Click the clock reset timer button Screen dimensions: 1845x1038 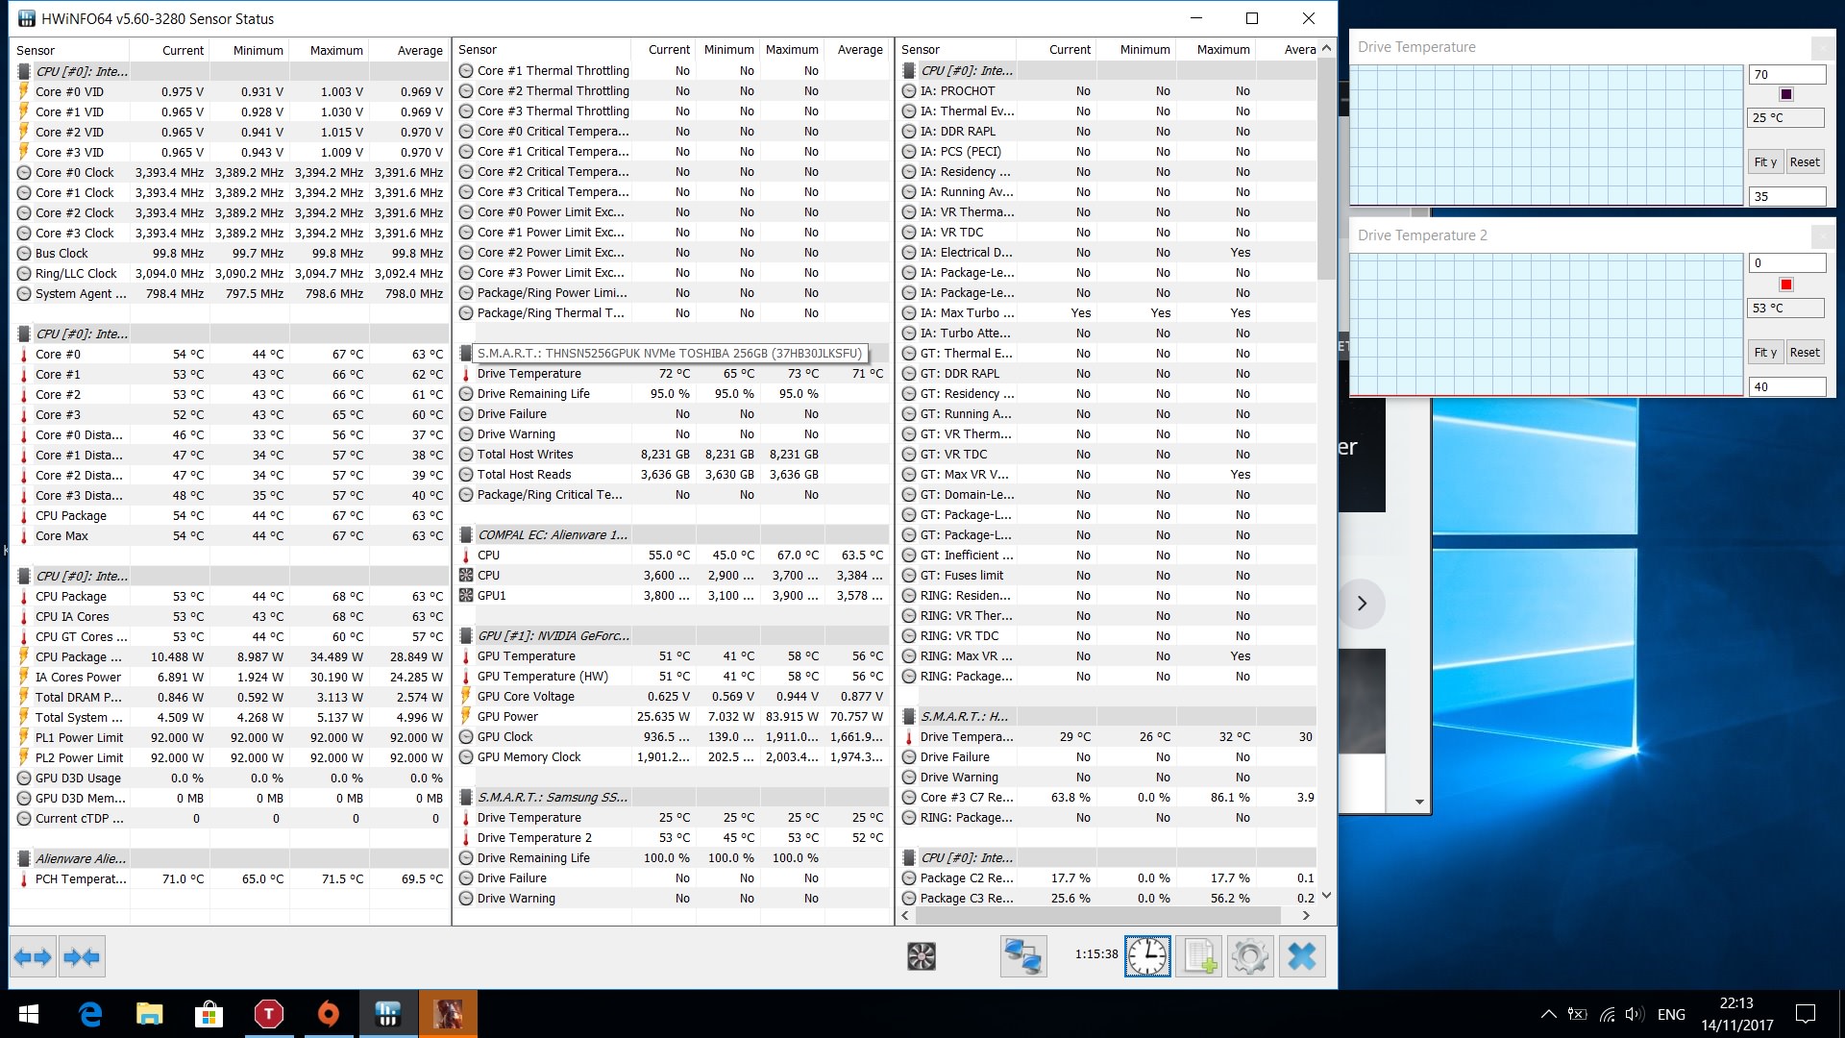pos(1147,956)
